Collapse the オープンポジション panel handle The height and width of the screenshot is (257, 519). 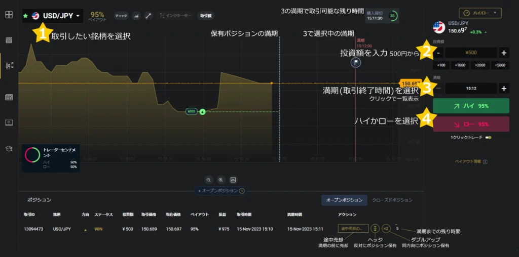pos(221,191)
